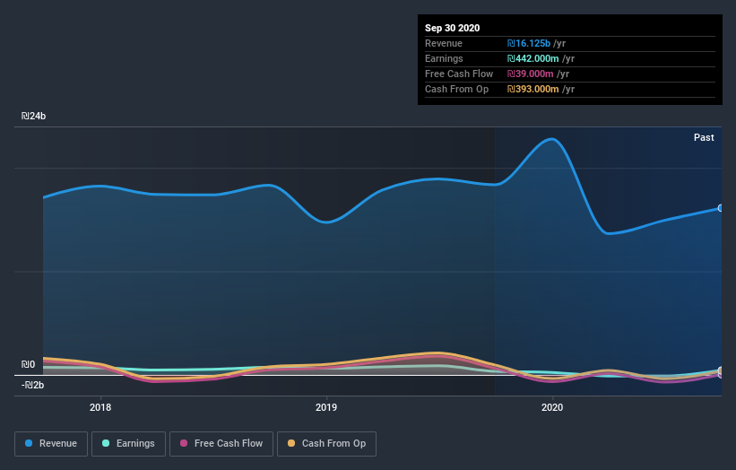736x470 pixels.
Task: Click the Revenue row label in tooltip
Action: coord(444,43)
